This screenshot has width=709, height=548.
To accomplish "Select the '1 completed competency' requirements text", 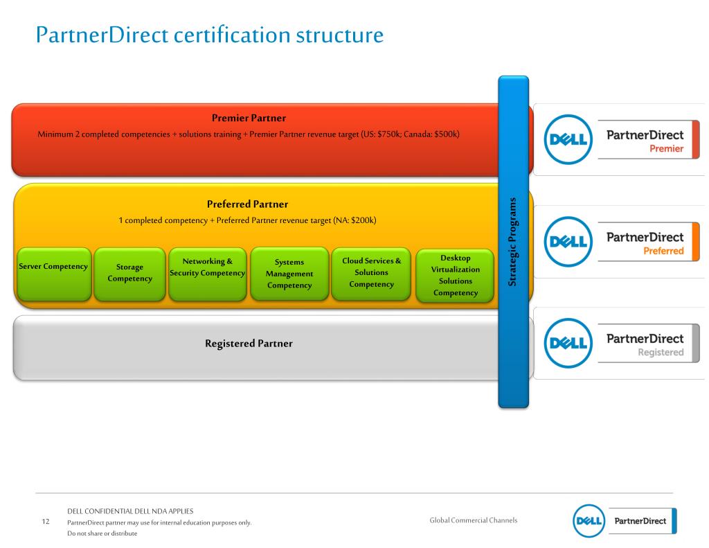I will 247,220.
